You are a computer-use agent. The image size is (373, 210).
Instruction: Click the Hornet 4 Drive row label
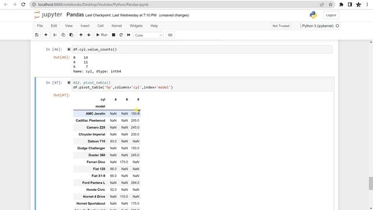(x=94, y=197)
